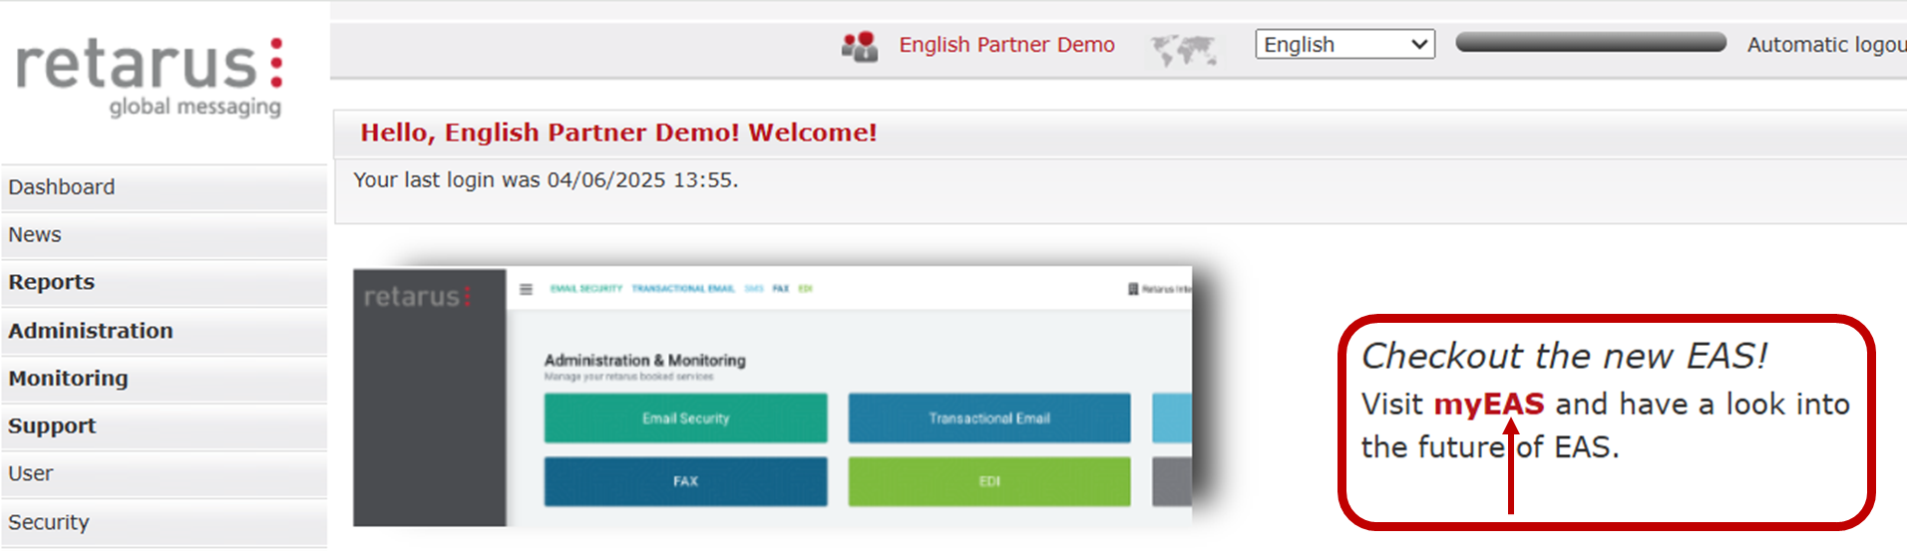1907x551 pixels.
Task: Visit the myEAS link
Action: pos(1488,405)
